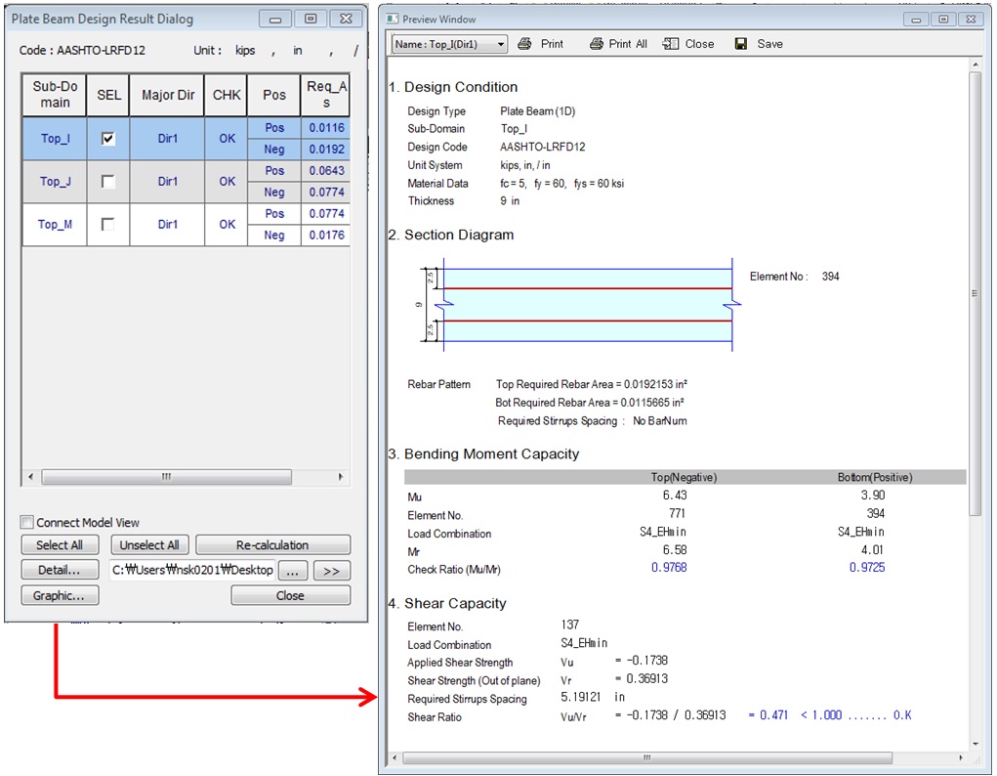Click the Print printer icon

tap(524, 44)
